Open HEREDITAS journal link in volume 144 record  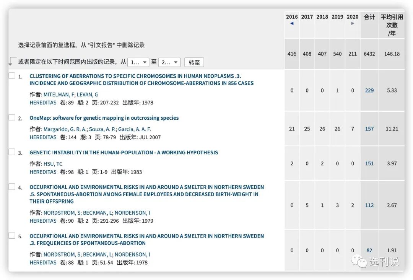click(x=43, y=137)
